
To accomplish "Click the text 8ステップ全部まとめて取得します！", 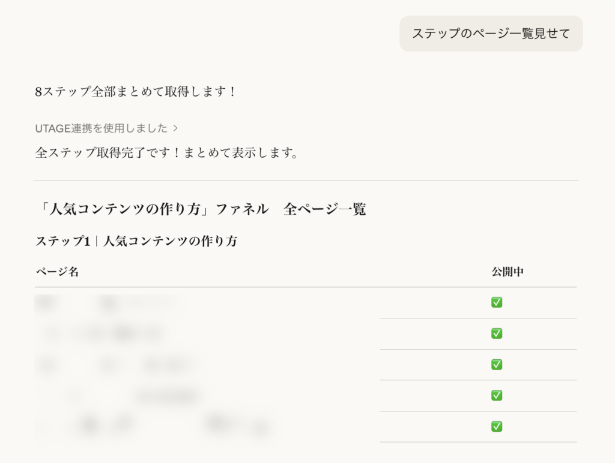I will click(x=136, y=92).
